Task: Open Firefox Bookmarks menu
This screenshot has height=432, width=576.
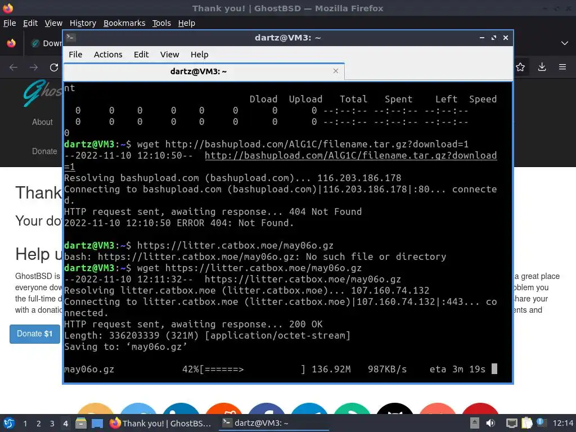Action: 124,23
